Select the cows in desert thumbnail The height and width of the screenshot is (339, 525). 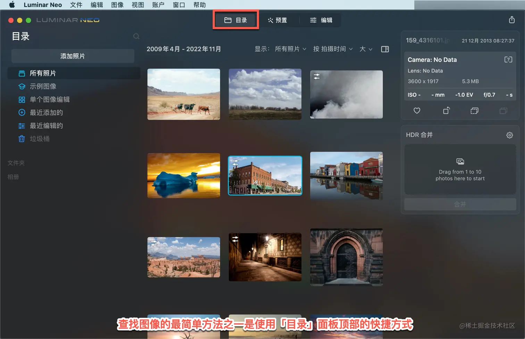184,94
